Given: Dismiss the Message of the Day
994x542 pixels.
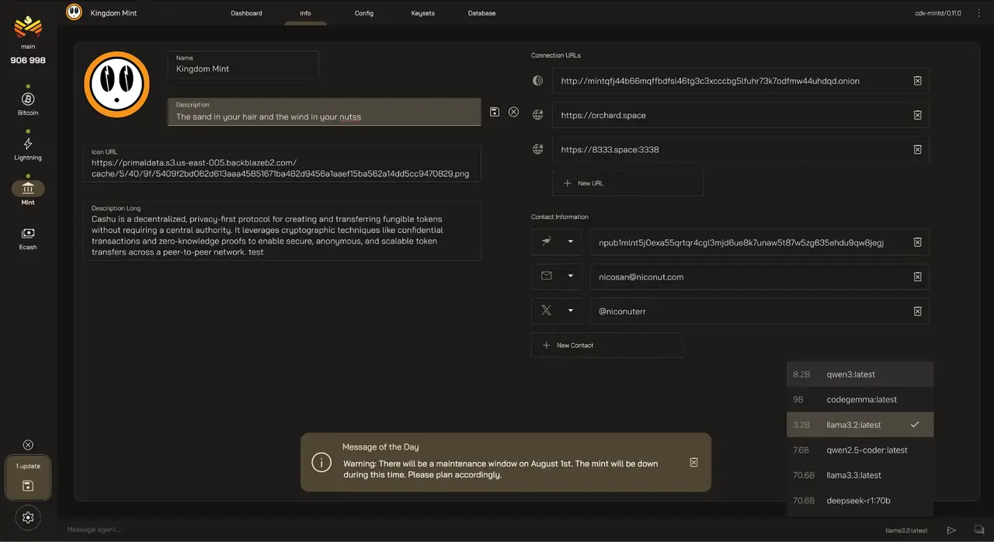Looking at the screenshot, I should coord(693,462).
